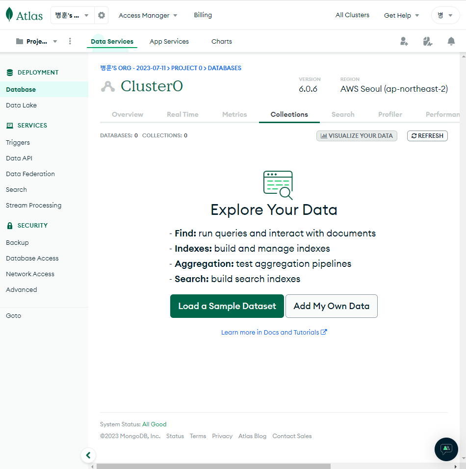This screenshot has height=469, width=466.
Task: Click the scrollbar right arrow
Action: pos(456,467)
